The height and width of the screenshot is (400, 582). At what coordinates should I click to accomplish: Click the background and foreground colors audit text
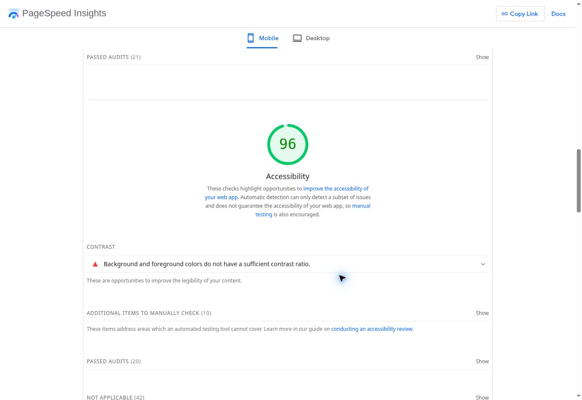click(207, 264)
